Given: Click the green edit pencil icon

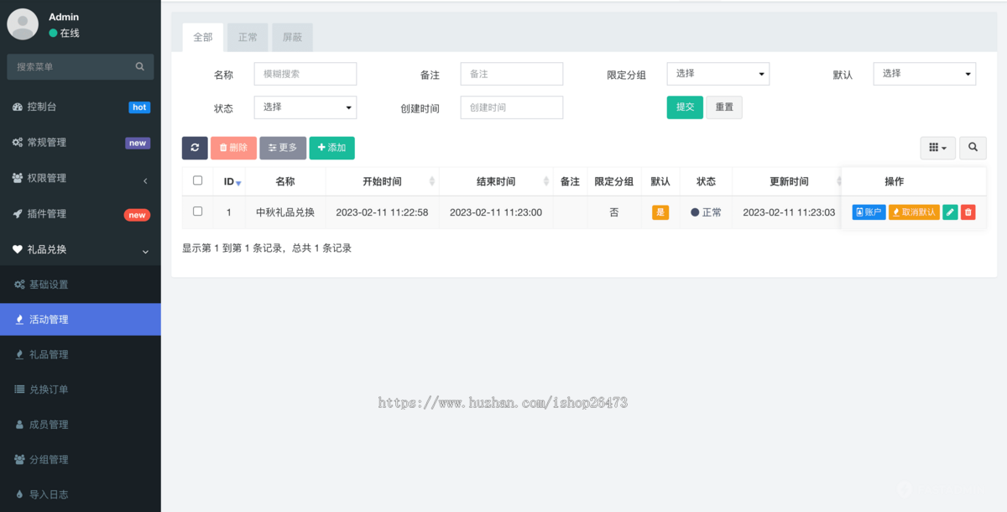Looking at the screenshot, I should coord(950,212).
